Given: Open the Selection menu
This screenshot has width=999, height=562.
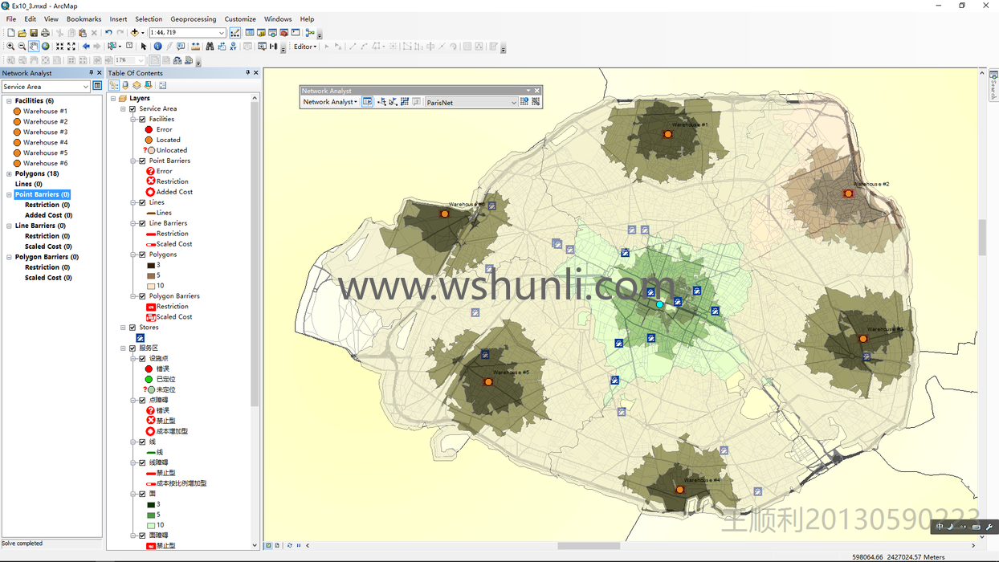Looking at the screenshot, I should pyautogui.click(x=149, y=19).
